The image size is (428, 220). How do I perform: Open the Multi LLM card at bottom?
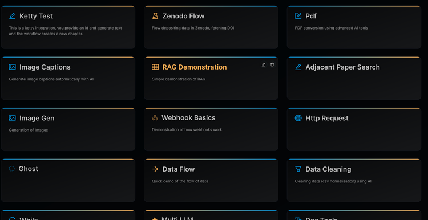pyautogui.click(x=211, y=215)
